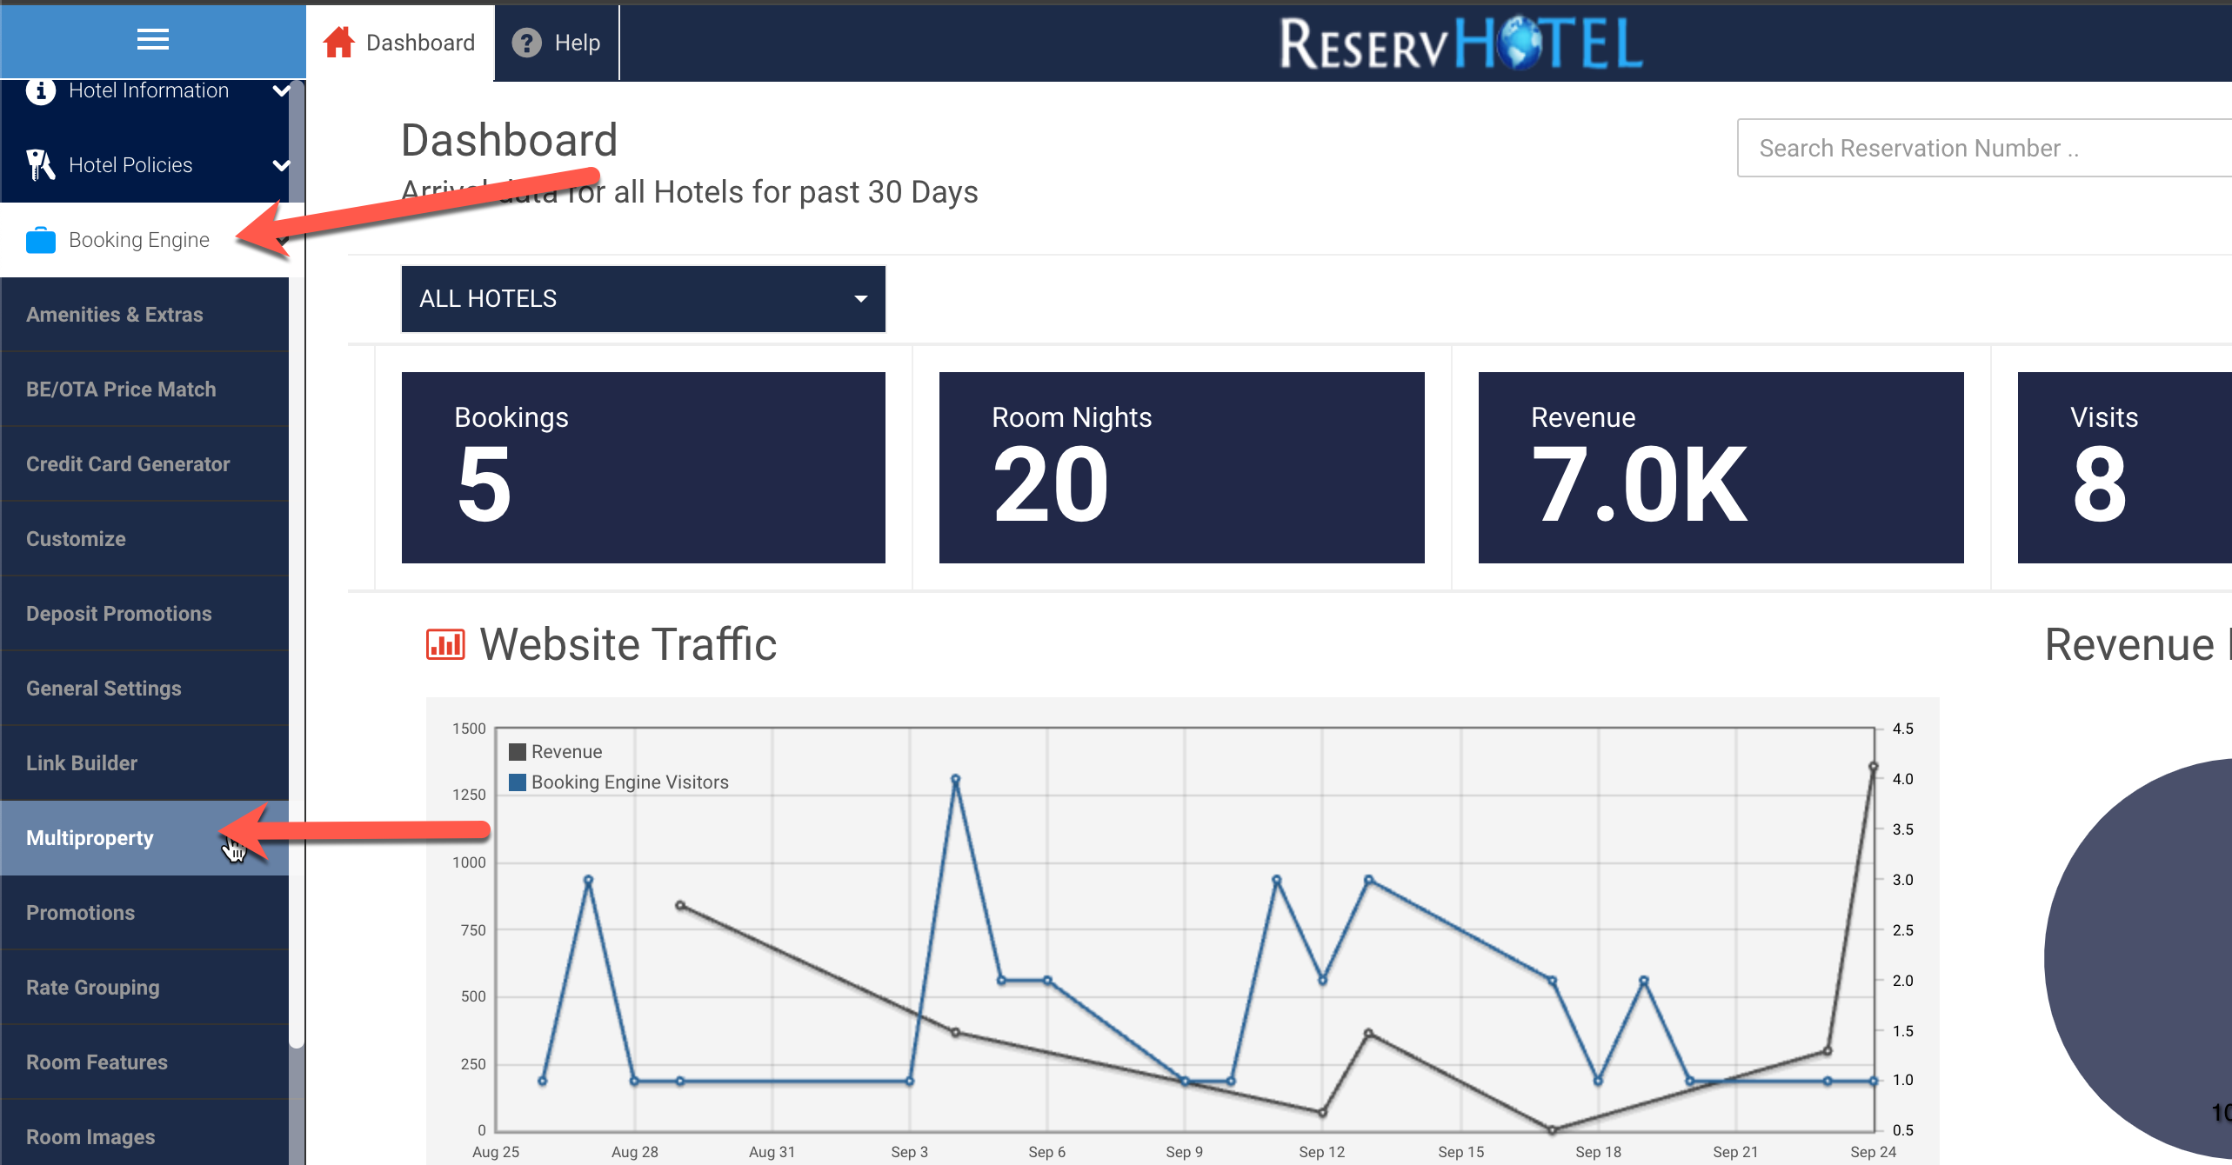Toggle Booking Engine Visitors legend box
Screen dimensions: 2232x1165
pyautogui.click(x=518, y=782)
